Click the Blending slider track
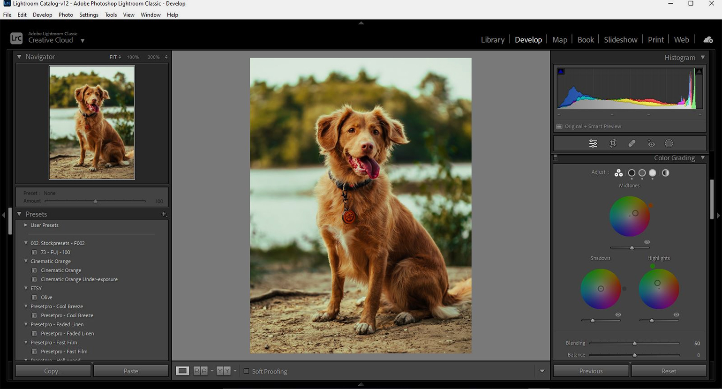Viewport: 722px width, 389px height. [609, 343]
